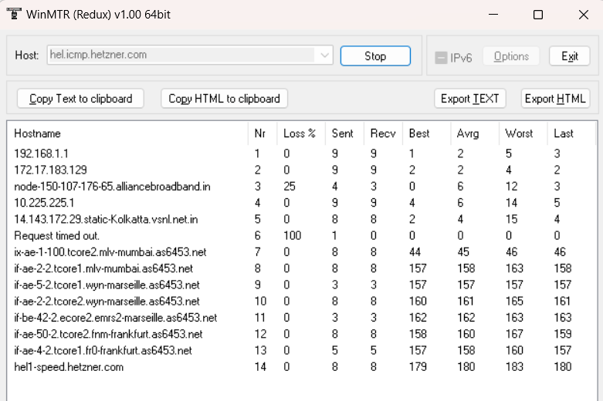Copy HTML to clipboard
603x401 pixels.
point(224,99)
